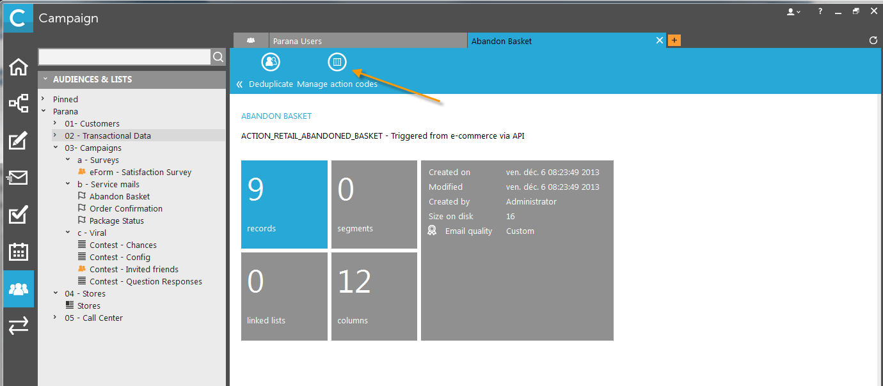Select Contest - Config list
883x386 pixels.
tap(120, 257)
